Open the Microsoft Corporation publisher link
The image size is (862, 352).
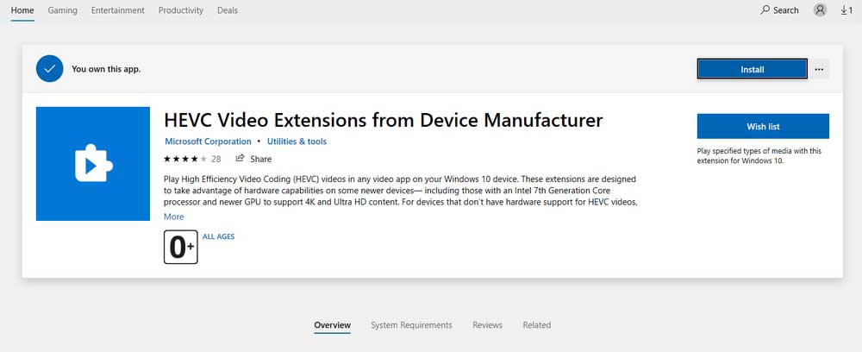(x=208, y=141)
